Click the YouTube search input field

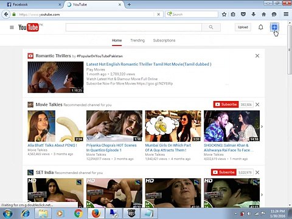pyautogui.click(x=134, y=27)
